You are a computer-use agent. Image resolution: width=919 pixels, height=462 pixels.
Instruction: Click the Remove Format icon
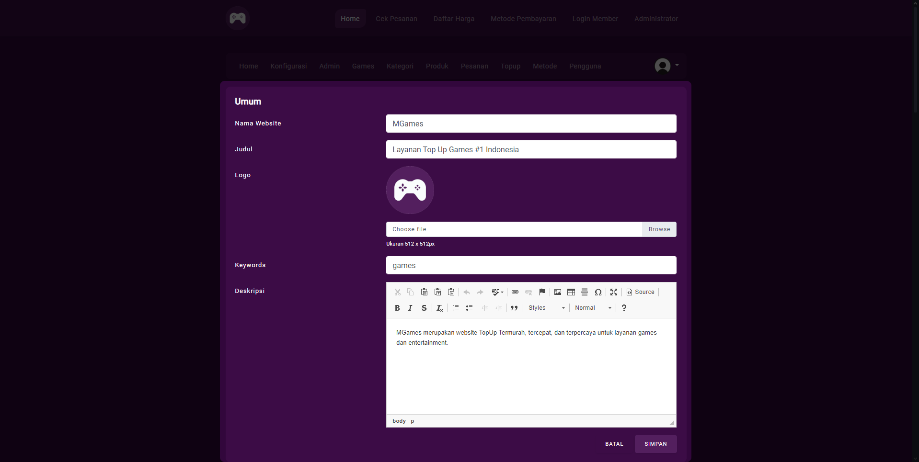[x=440, y=308]
